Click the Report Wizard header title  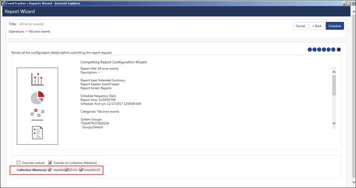coord(20,11)
